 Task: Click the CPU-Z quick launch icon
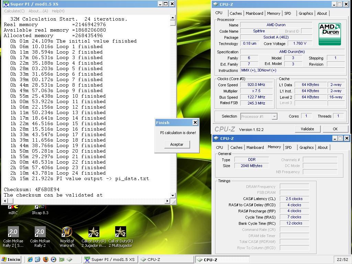coord(69,260)
